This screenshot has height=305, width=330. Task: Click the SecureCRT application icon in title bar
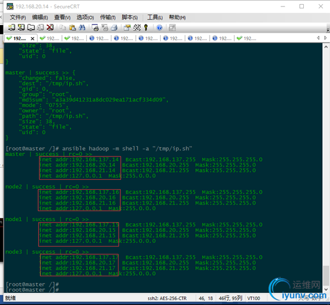point(10,7)
